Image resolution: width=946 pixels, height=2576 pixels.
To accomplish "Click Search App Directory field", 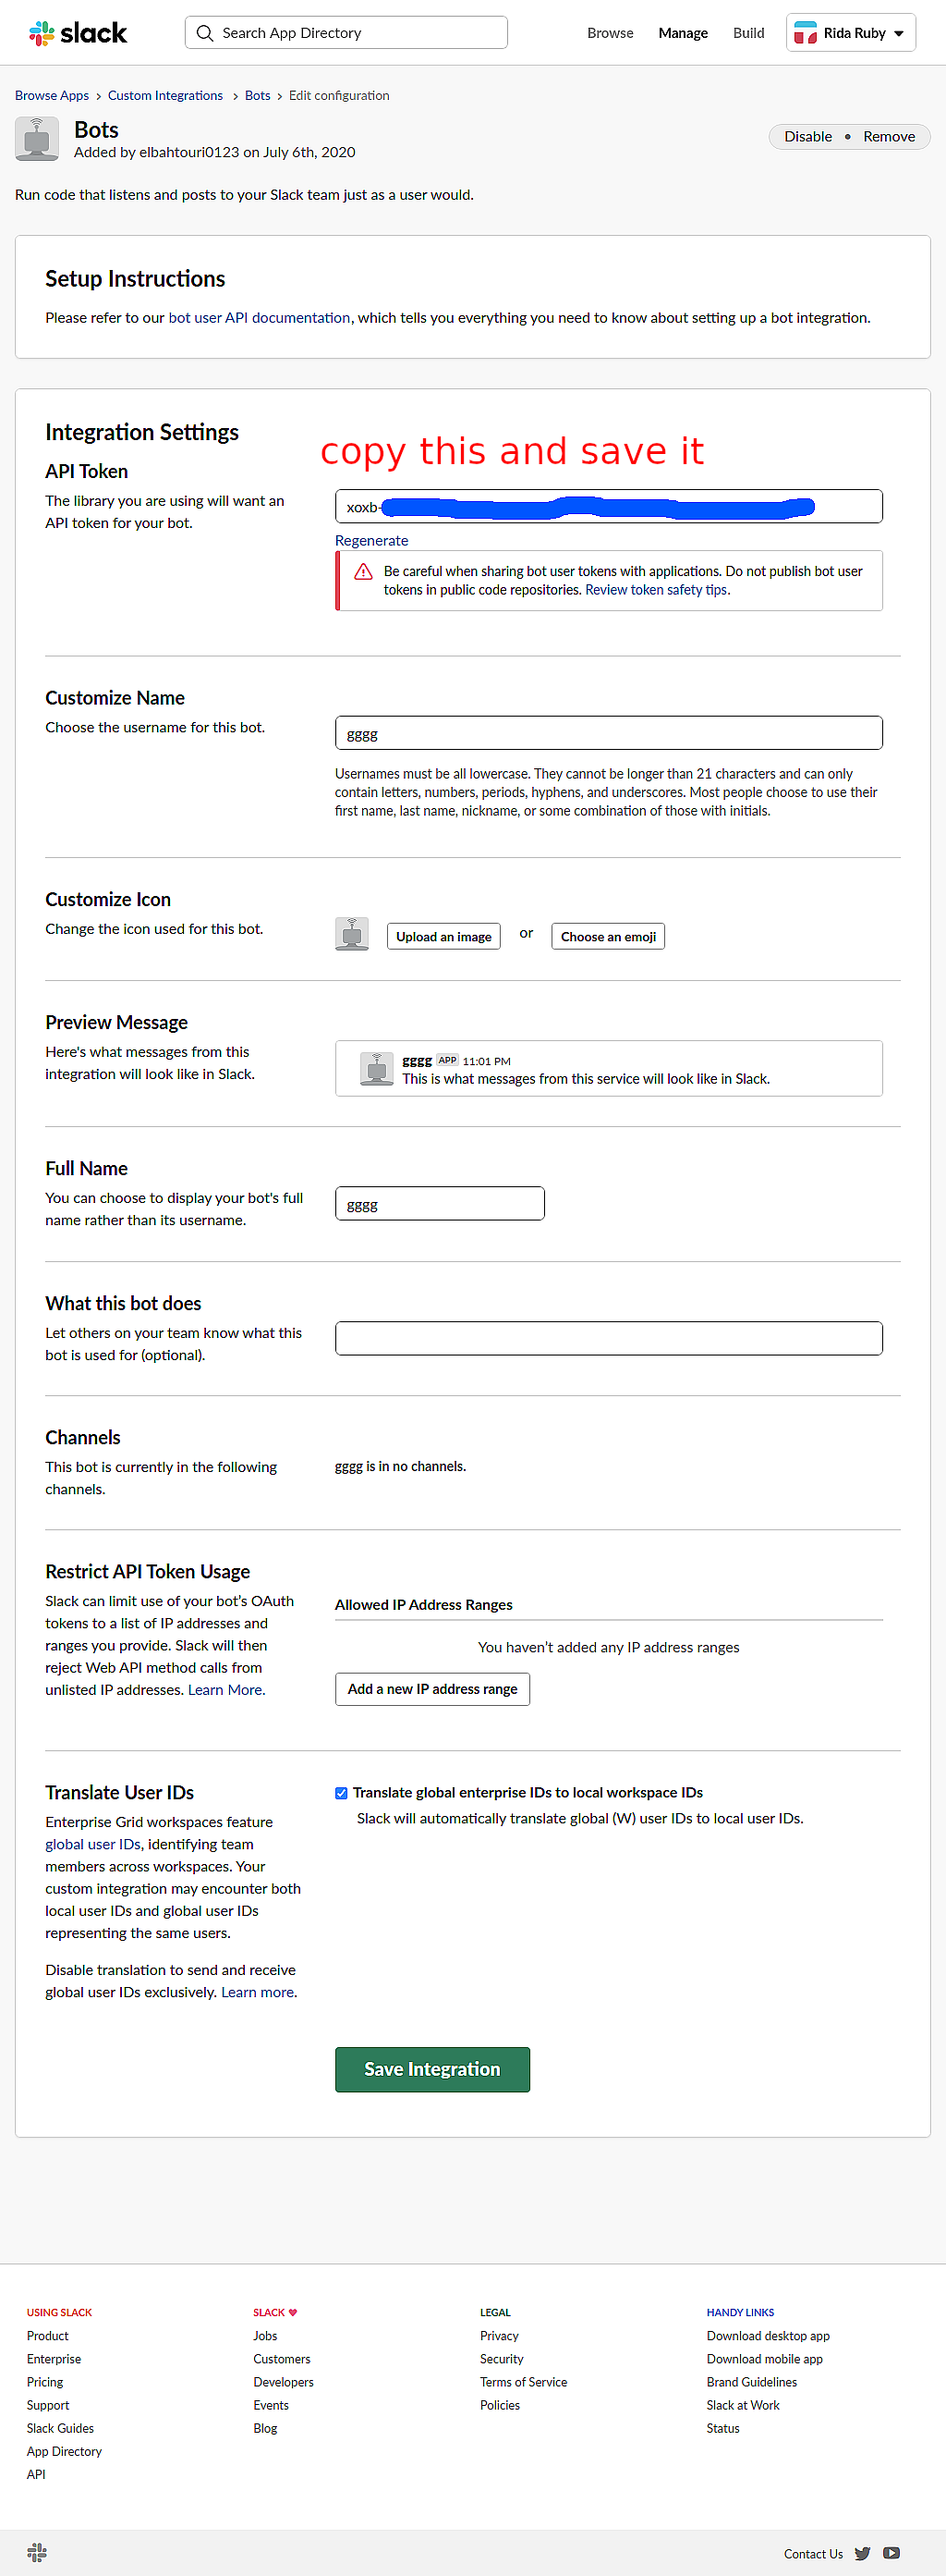I will 346,33.
